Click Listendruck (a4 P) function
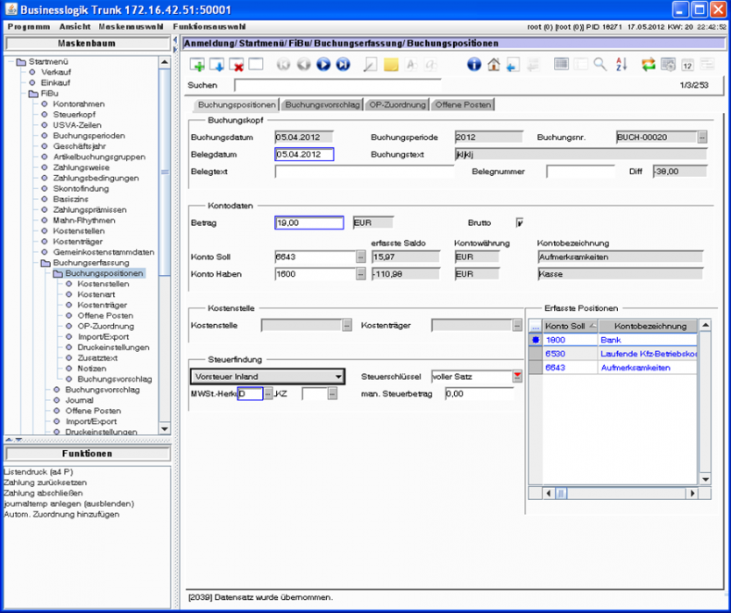 (x=39, y=472)
